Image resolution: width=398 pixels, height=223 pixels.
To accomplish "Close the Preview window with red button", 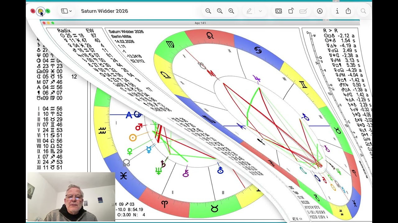I will pyautogui.click(x=33, y=11).
